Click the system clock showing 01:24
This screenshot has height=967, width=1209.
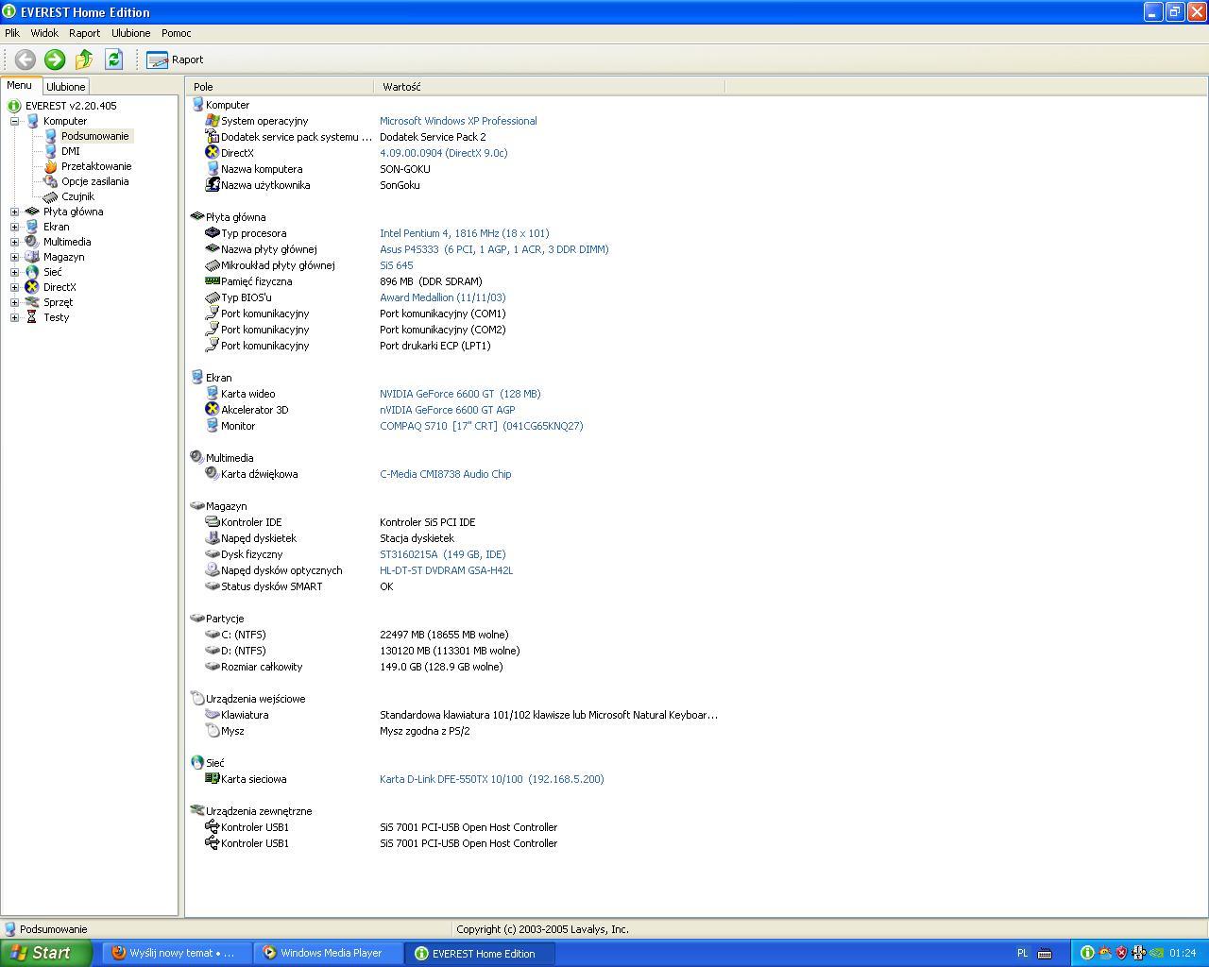1183,954
